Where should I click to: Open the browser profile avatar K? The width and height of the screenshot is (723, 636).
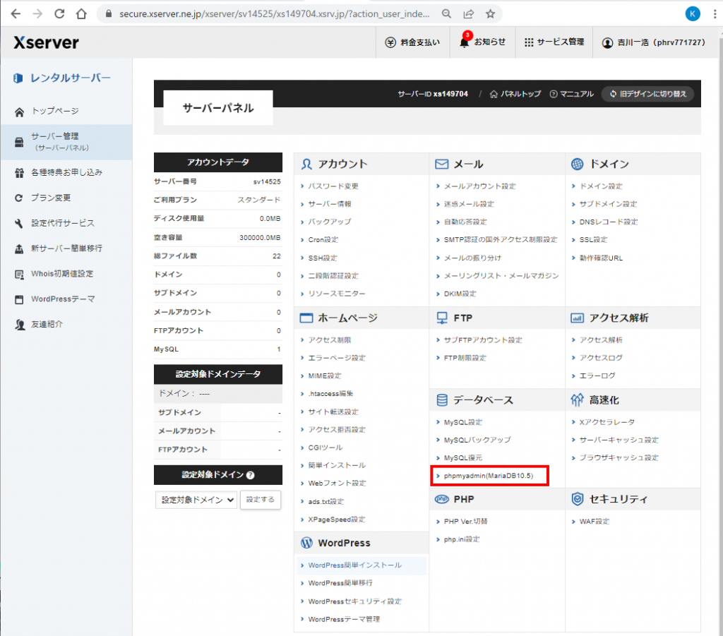pos(693,13)
